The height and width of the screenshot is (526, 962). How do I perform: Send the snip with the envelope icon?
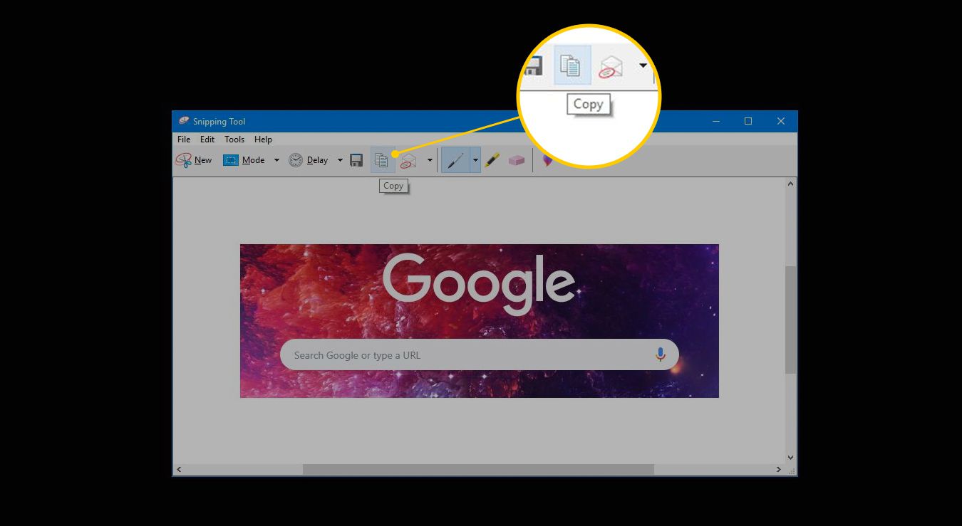tap(408, 161)
